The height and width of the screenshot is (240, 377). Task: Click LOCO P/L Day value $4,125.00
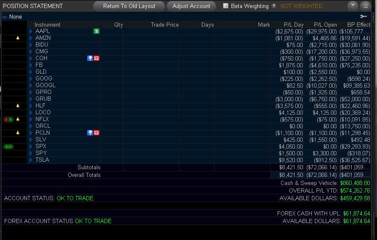291,113
